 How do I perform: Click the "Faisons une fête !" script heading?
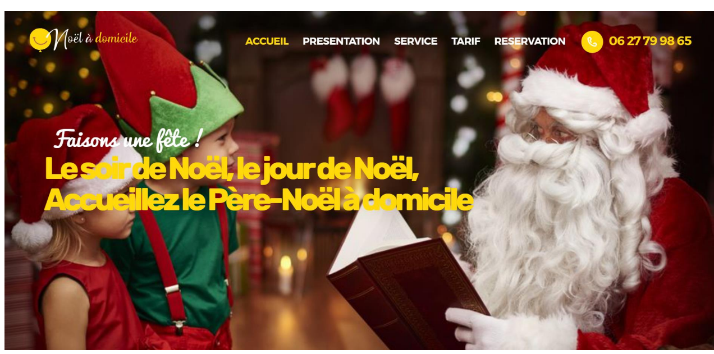pyautogui.click(x=129, y=139)
